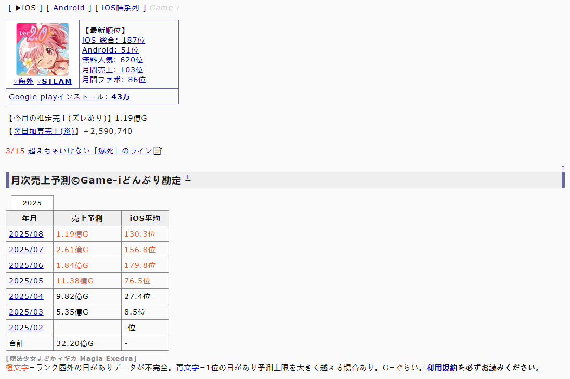This screenshot has height=379, width=570.
Task: Select the 179.8位 iOS average cell
Action: pos(145,265)
